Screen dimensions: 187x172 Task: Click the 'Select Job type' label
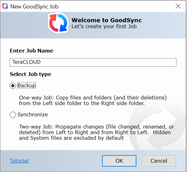[x=30, y=74]
